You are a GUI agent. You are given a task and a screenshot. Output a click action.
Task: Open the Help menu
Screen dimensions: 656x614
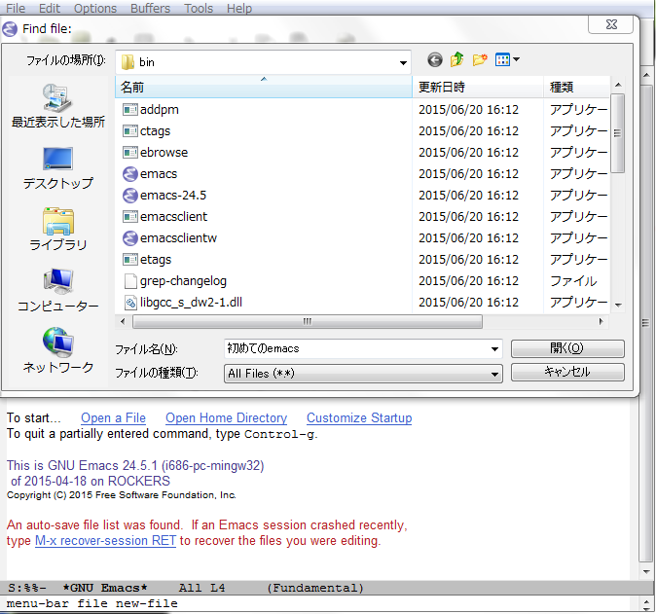coord(239,8)
